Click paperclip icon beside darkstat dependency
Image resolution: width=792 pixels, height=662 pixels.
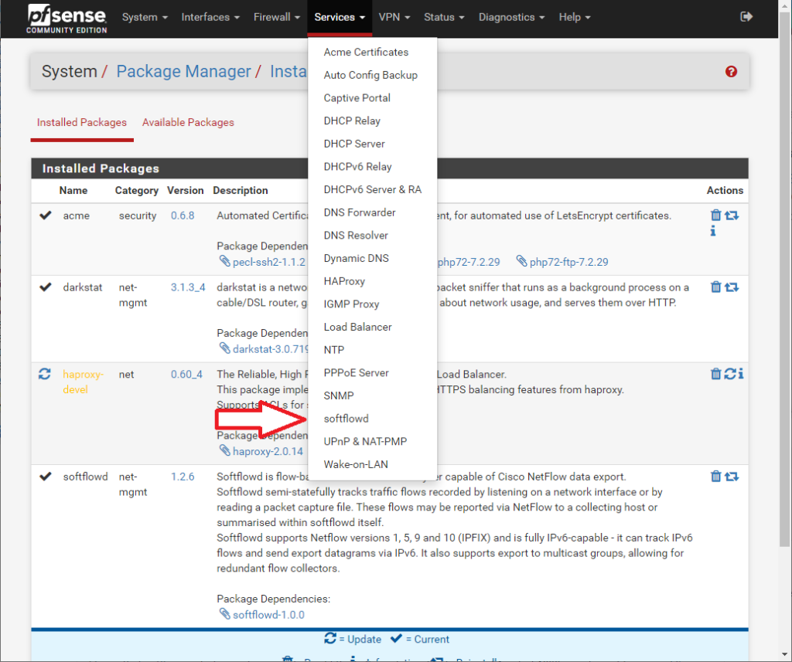pyautogui.click(x=225, y=348)
